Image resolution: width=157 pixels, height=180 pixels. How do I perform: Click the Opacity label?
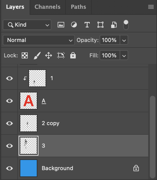tap(88, 40)
